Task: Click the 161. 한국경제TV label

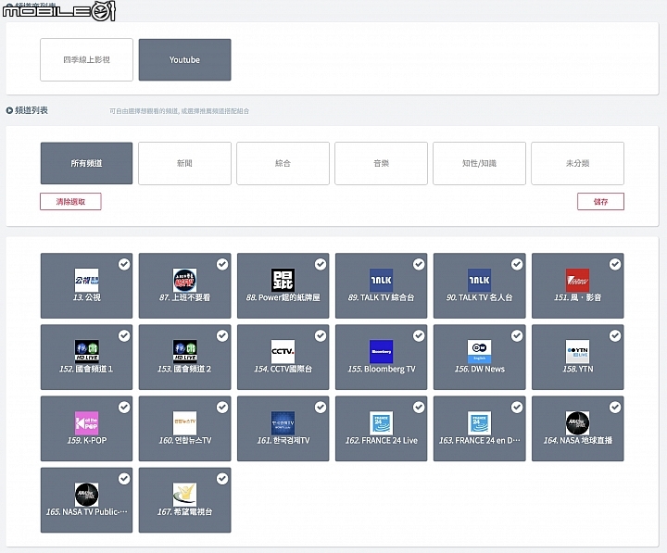Action: click(283, 440)
